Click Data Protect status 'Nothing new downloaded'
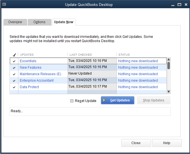This screenshot has width=190, height=154. [x=138, y=87]
